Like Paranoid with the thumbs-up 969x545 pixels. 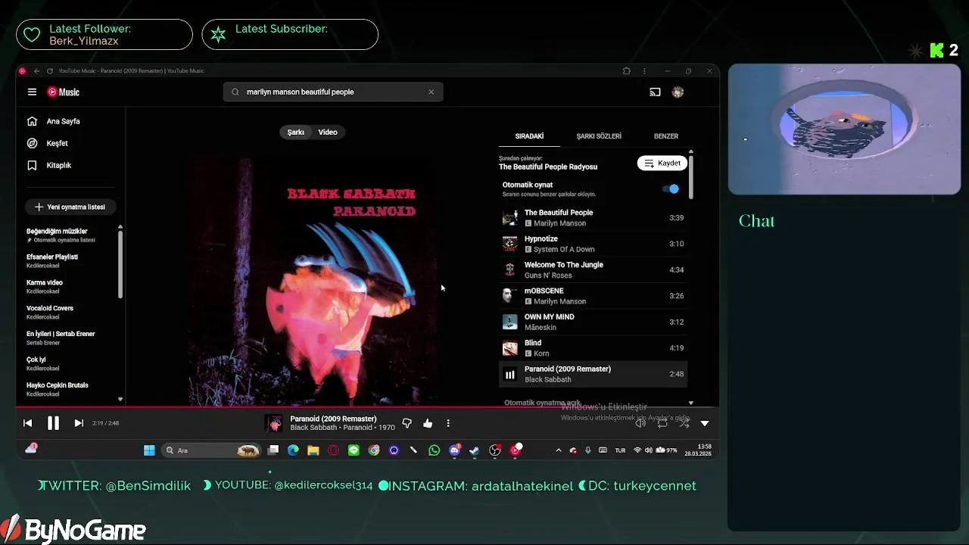[x=428, y=423]
